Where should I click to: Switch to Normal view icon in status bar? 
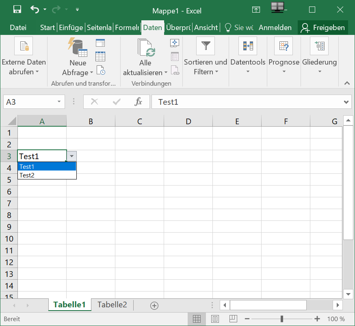[x=197, y=319]
